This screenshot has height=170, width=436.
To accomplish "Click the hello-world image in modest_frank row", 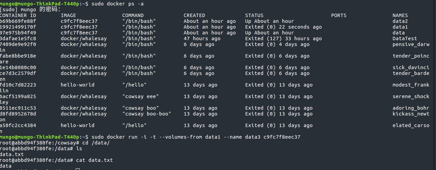I will tap(78, 85).
